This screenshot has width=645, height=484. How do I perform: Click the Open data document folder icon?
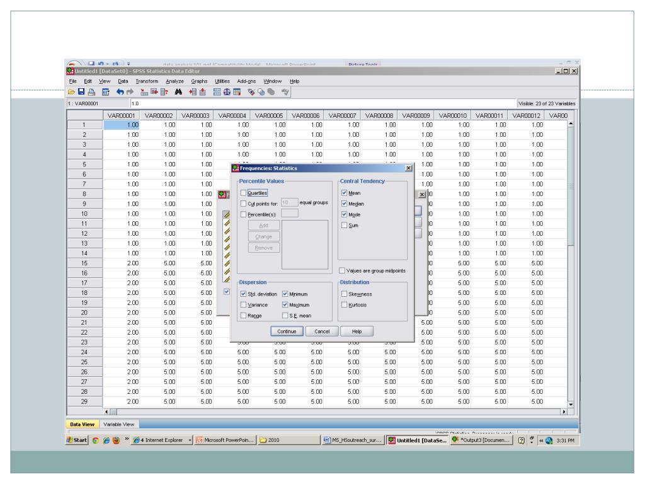(x=71, y=92)
